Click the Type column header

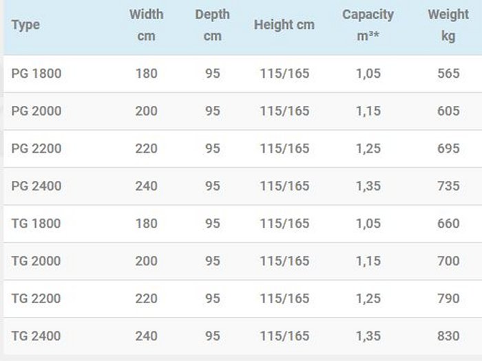[x=26, y=25]
